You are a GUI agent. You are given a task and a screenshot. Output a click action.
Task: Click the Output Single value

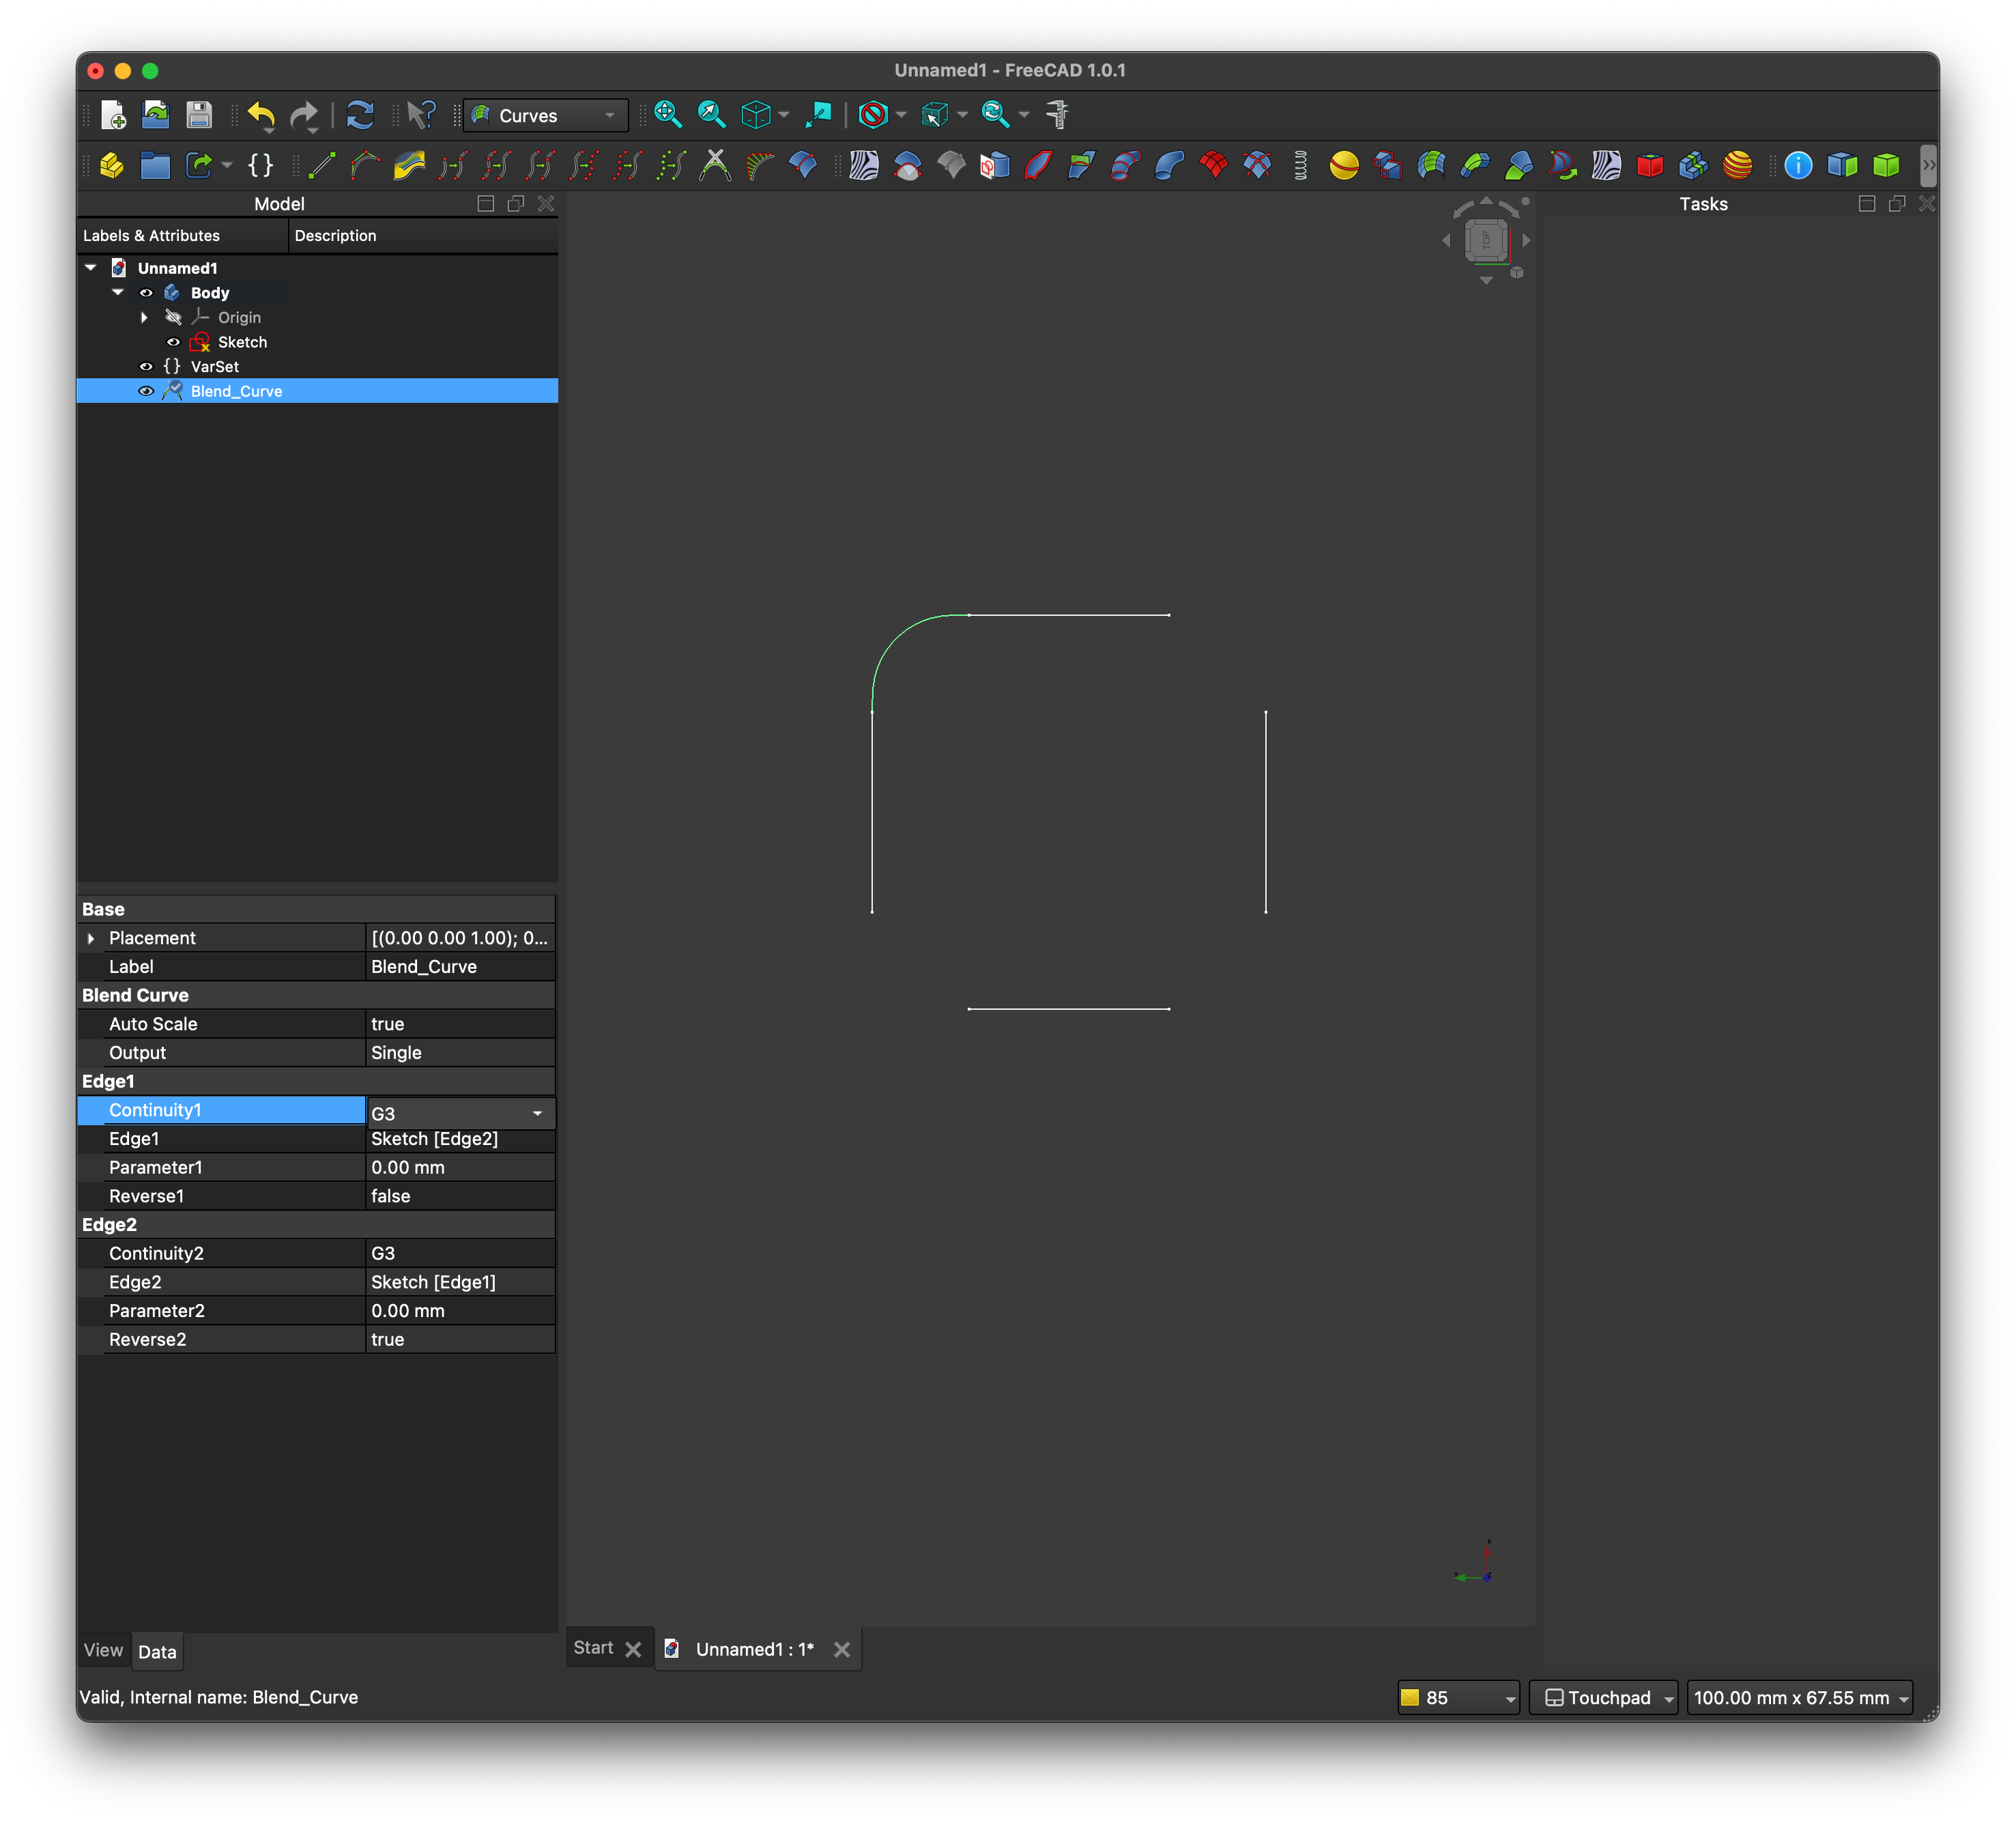(460, 1053)
